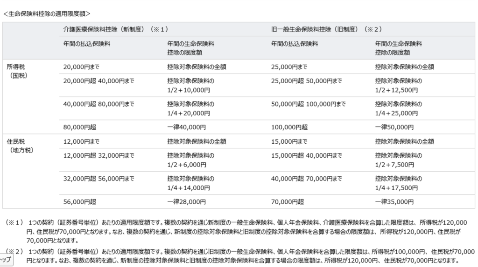Click the ＜生命保険料控除の適用限度額＞ heading
Viewport: 478px width, 267px height.
47,14
